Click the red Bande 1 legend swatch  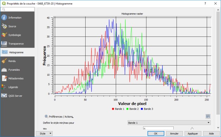pyautogui.click(x=113, y=109)
